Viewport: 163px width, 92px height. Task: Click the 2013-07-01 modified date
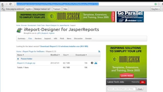[x=55, y=63]
